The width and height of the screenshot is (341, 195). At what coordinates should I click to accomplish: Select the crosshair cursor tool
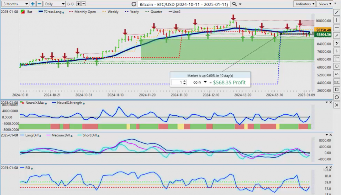337,58
